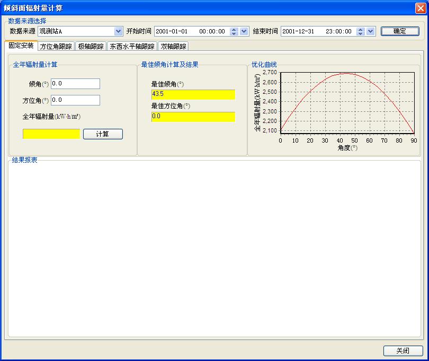Select the 固定安装 tab
This screenshot has width=429, height=361.
pos(21,46)
